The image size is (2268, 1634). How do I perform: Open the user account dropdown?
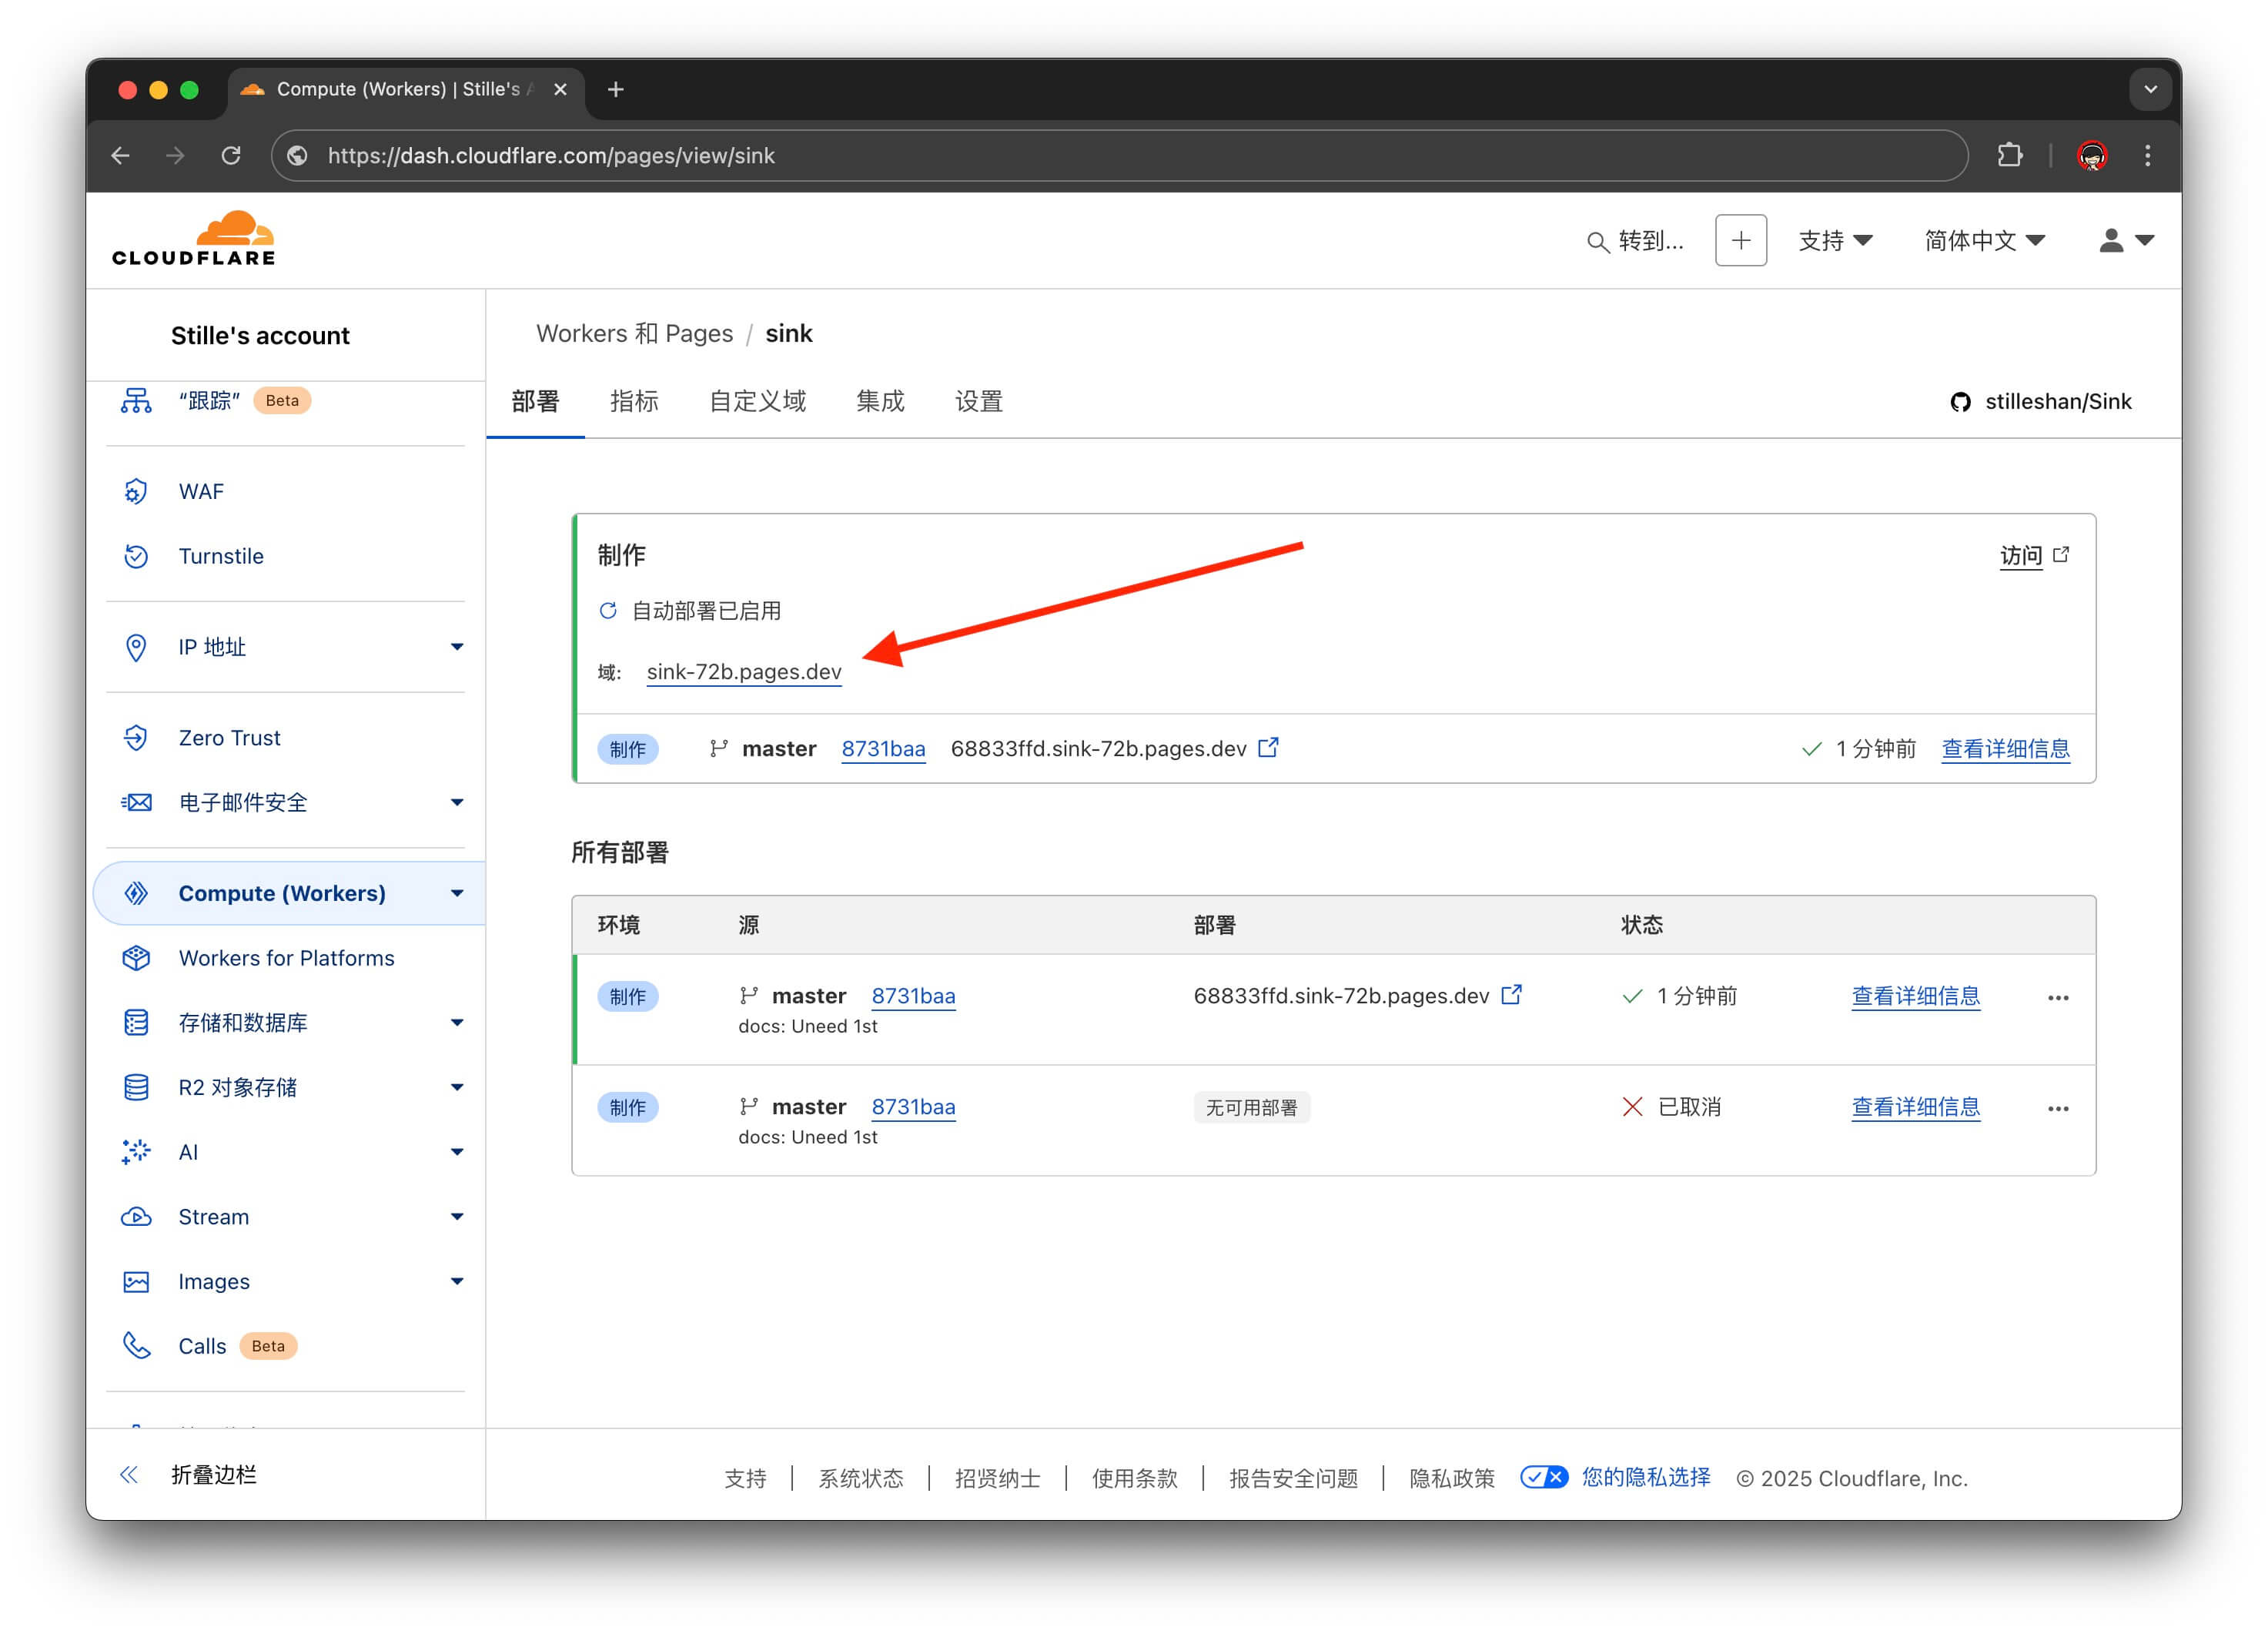(2126, 241)
